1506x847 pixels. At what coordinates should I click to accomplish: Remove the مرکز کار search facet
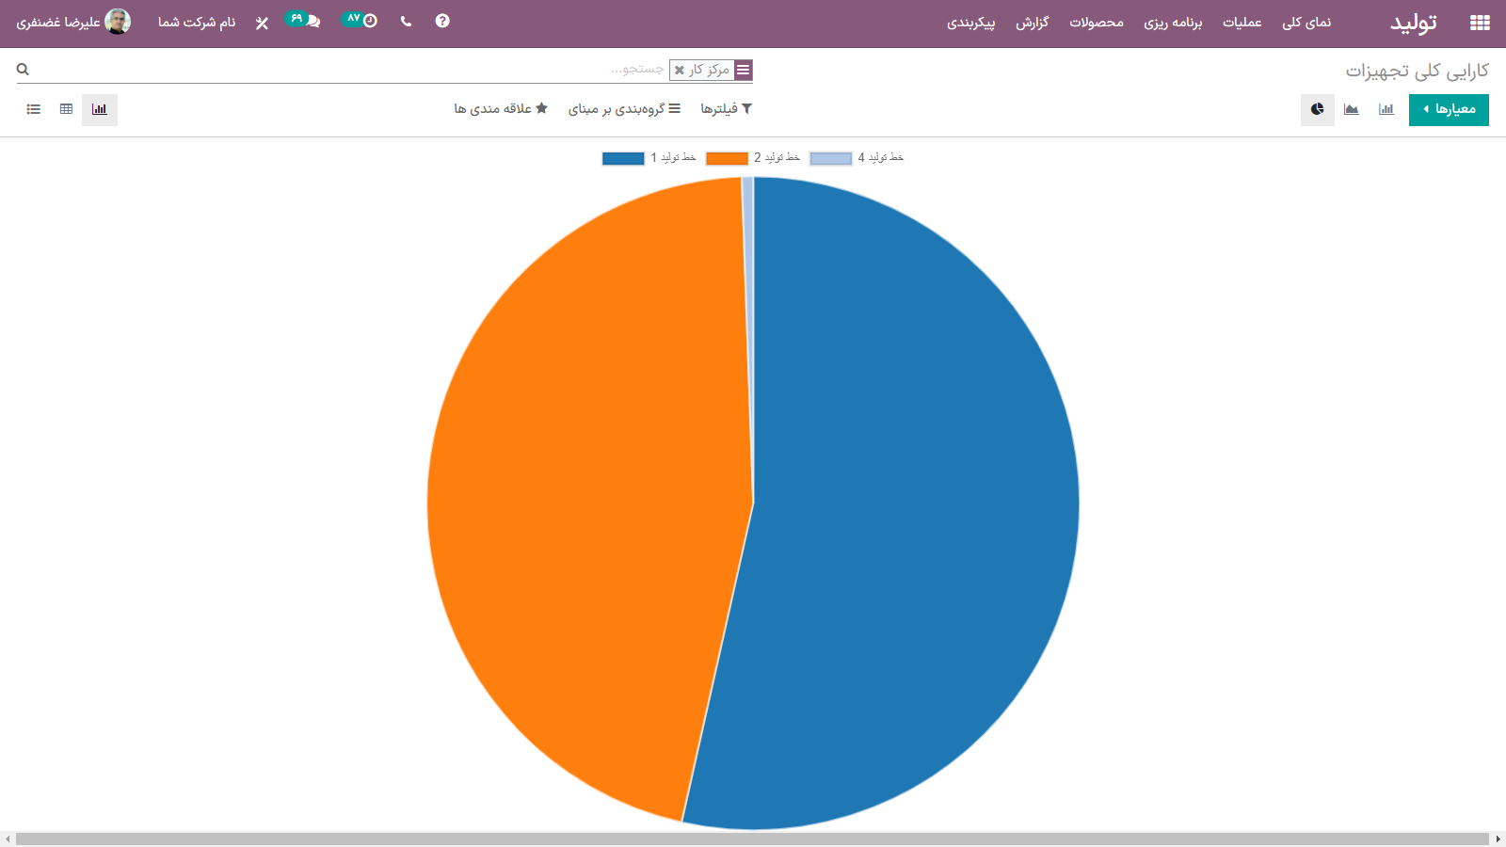pos(680,71)
